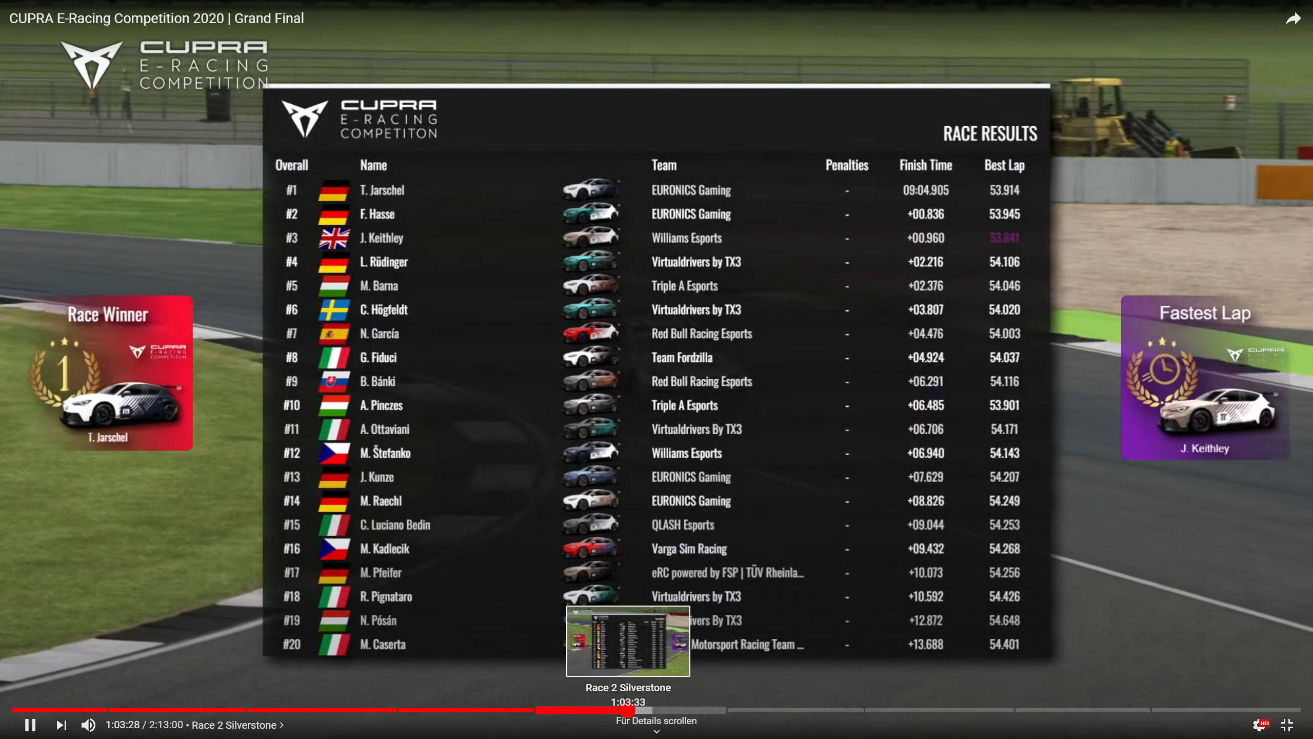Open the video settings gear
Screen dimensions: 1313x739
coord(1260,725)
